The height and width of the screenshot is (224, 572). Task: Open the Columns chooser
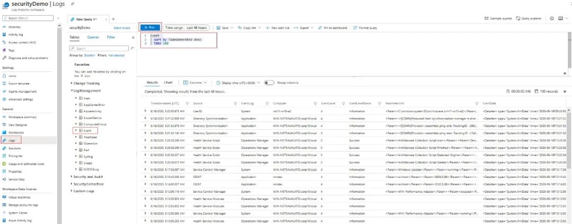(x=195, y=83)
